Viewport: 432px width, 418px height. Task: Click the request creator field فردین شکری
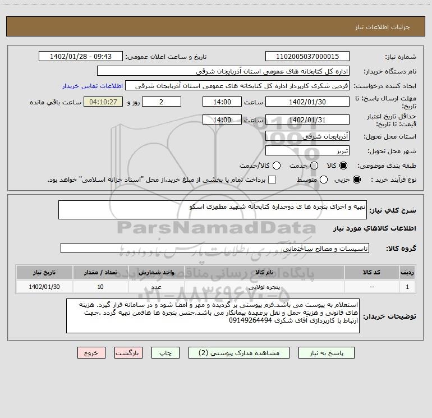[237, 86]
